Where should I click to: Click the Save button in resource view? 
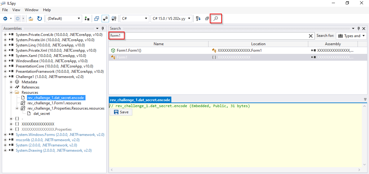[121, 112]
